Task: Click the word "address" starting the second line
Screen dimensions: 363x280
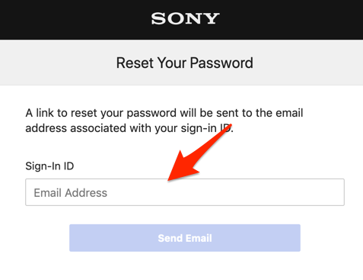Action: (46, 128)
